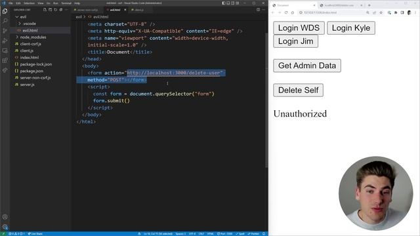The image size is (420, 236).
Task: Open the Help menu
Action: click(x=77, y=3)
